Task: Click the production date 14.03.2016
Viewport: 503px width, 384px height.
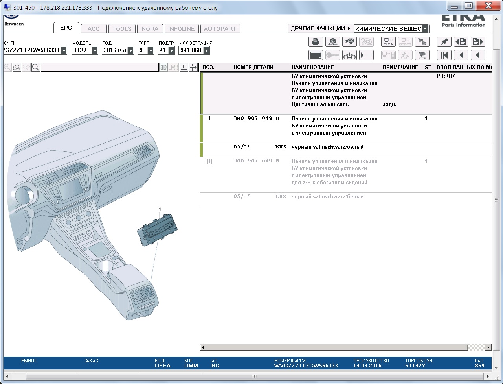Action: click(x=367, y=366)
